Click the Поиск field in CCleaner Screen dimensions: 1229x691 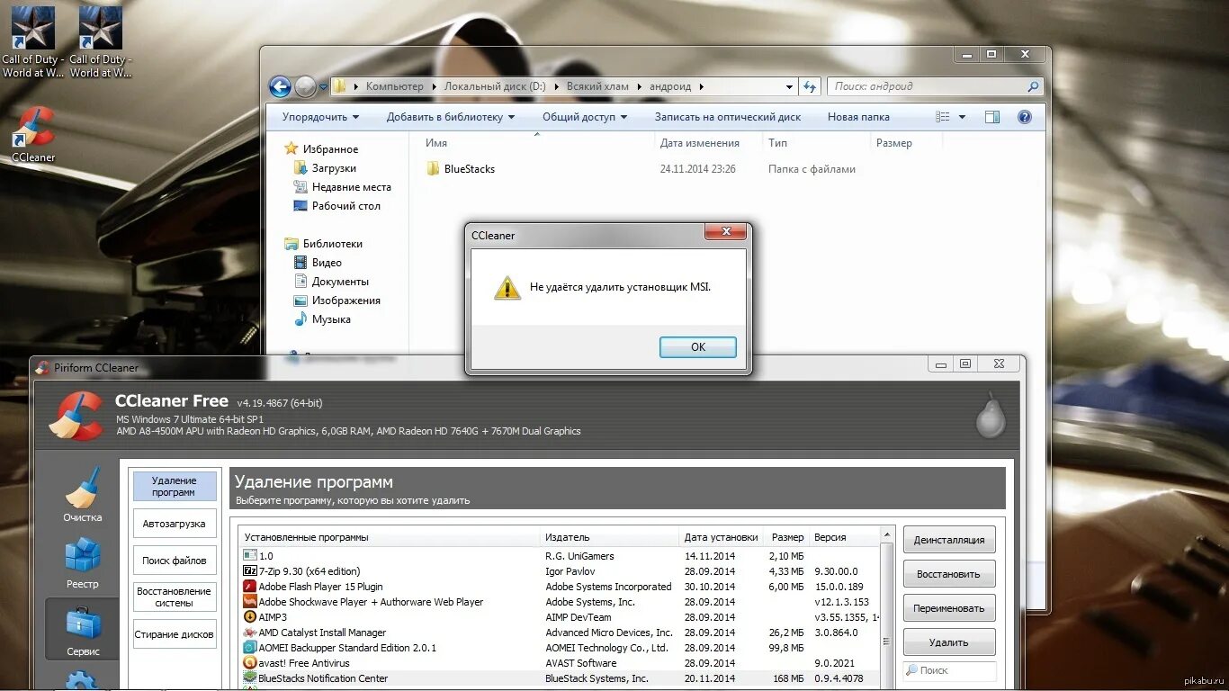click(949, 670)
